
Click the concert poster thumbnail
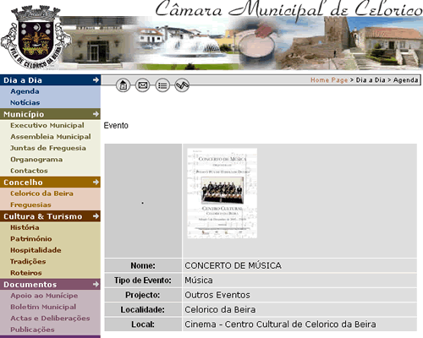click(222, 194)
